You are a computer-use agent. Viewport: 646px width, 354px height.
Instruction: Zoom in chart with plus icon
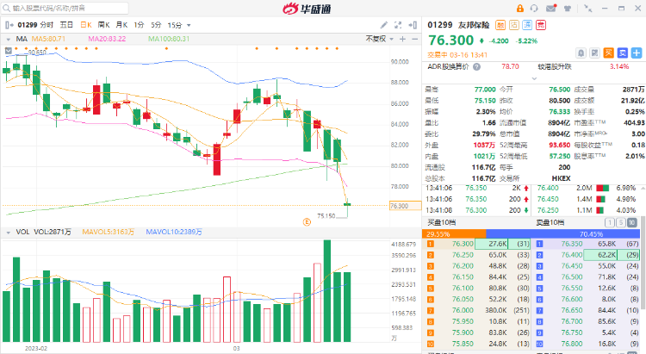point(402,39)
